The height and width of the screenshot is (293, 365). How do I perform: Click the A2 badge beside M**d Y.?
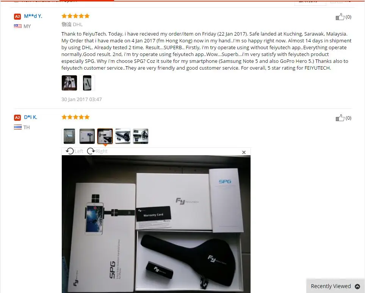(17, 17)
